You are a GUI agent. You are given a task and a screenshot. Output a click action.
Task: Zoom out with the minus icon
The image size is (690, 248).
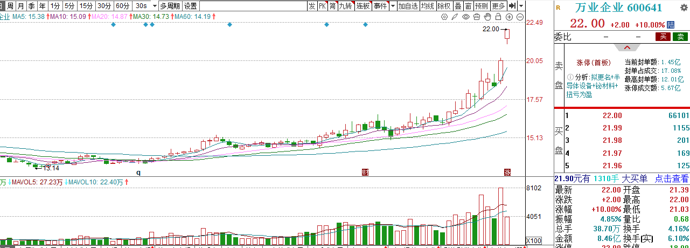pos(520,17)
